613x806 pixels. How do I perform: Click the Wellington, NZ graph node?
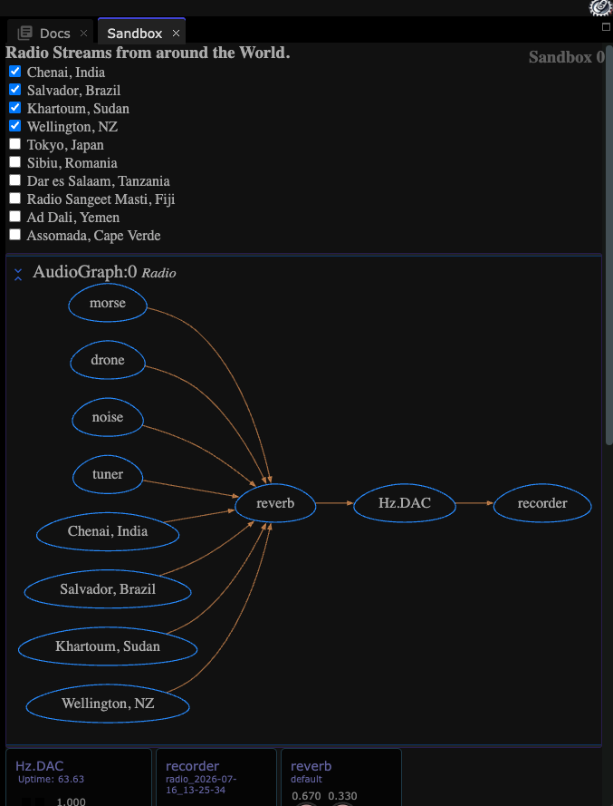[108, 704]
